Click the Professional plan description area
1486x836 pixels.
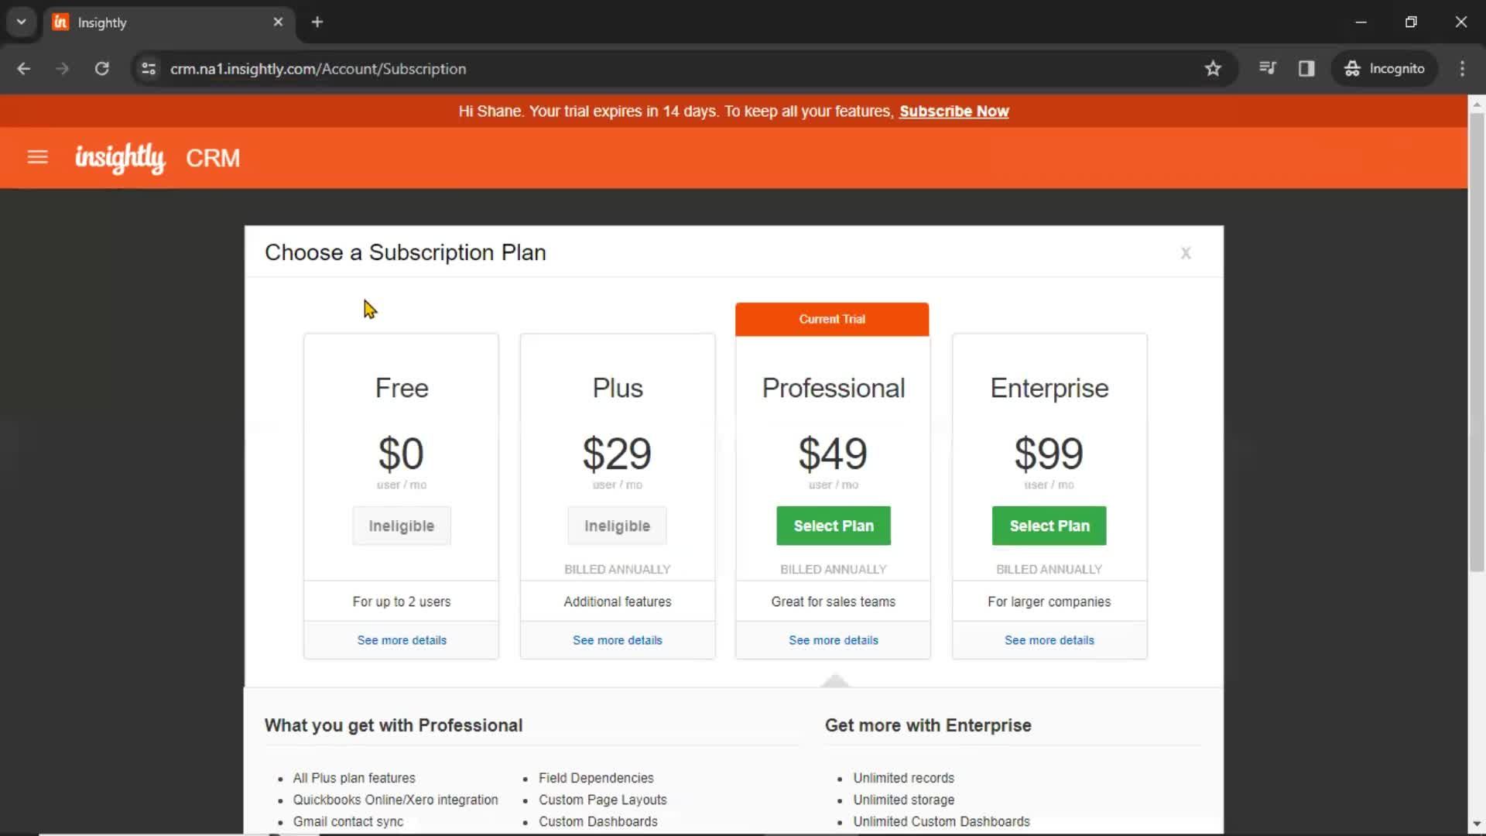point(833,601)
